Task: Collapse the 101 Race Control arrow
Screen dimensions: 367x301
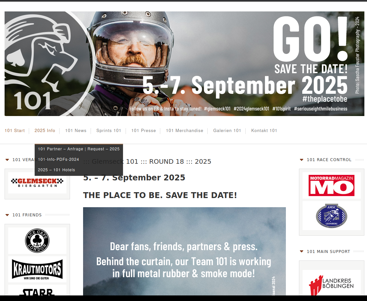Action: [x=302, y=160]
